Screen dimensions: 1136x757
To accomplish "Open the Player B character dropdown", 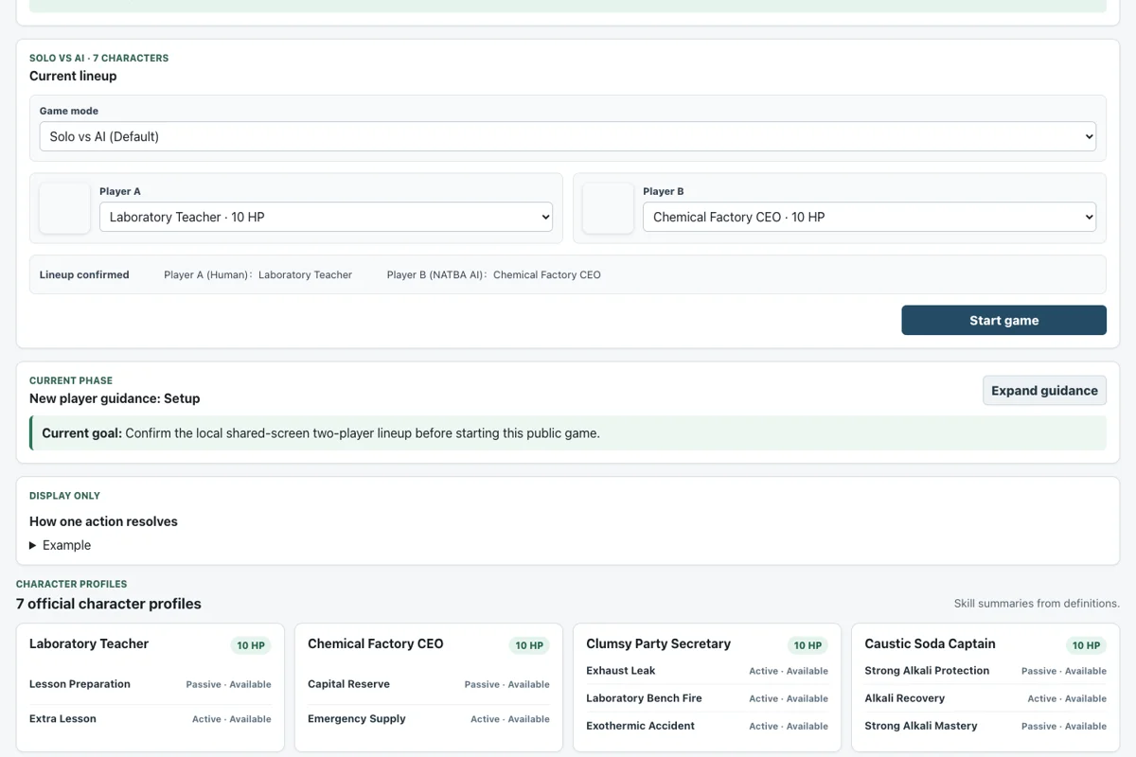I will pyautogui.click(x=869, y=217).
